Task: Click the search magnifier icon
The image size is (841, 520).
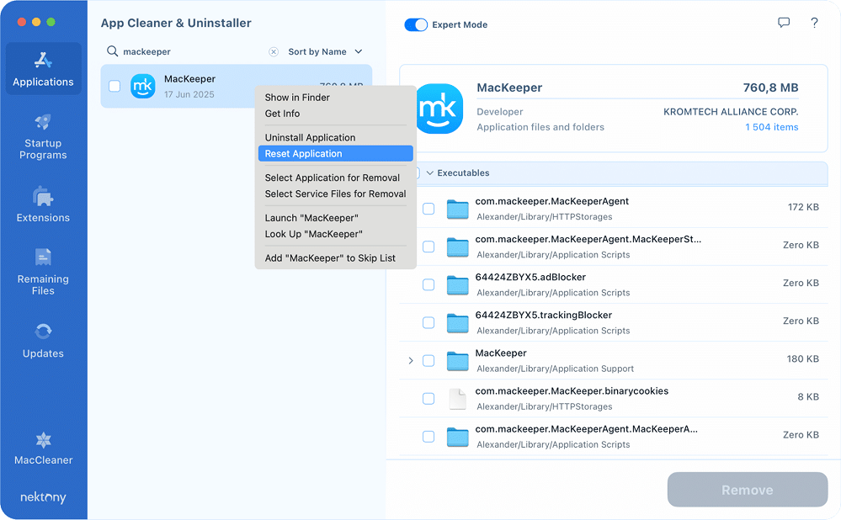Action: [112, 51]
